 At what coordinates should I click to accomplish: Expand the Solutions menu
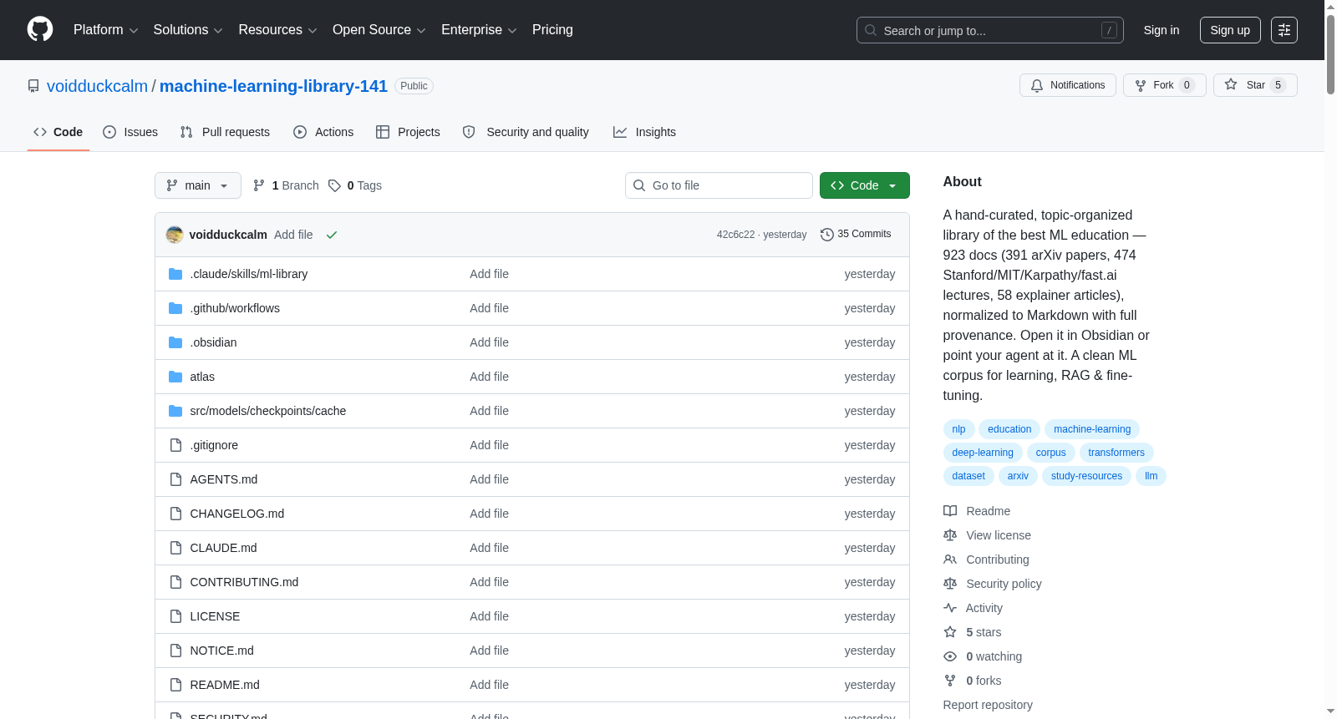(188, 30)
